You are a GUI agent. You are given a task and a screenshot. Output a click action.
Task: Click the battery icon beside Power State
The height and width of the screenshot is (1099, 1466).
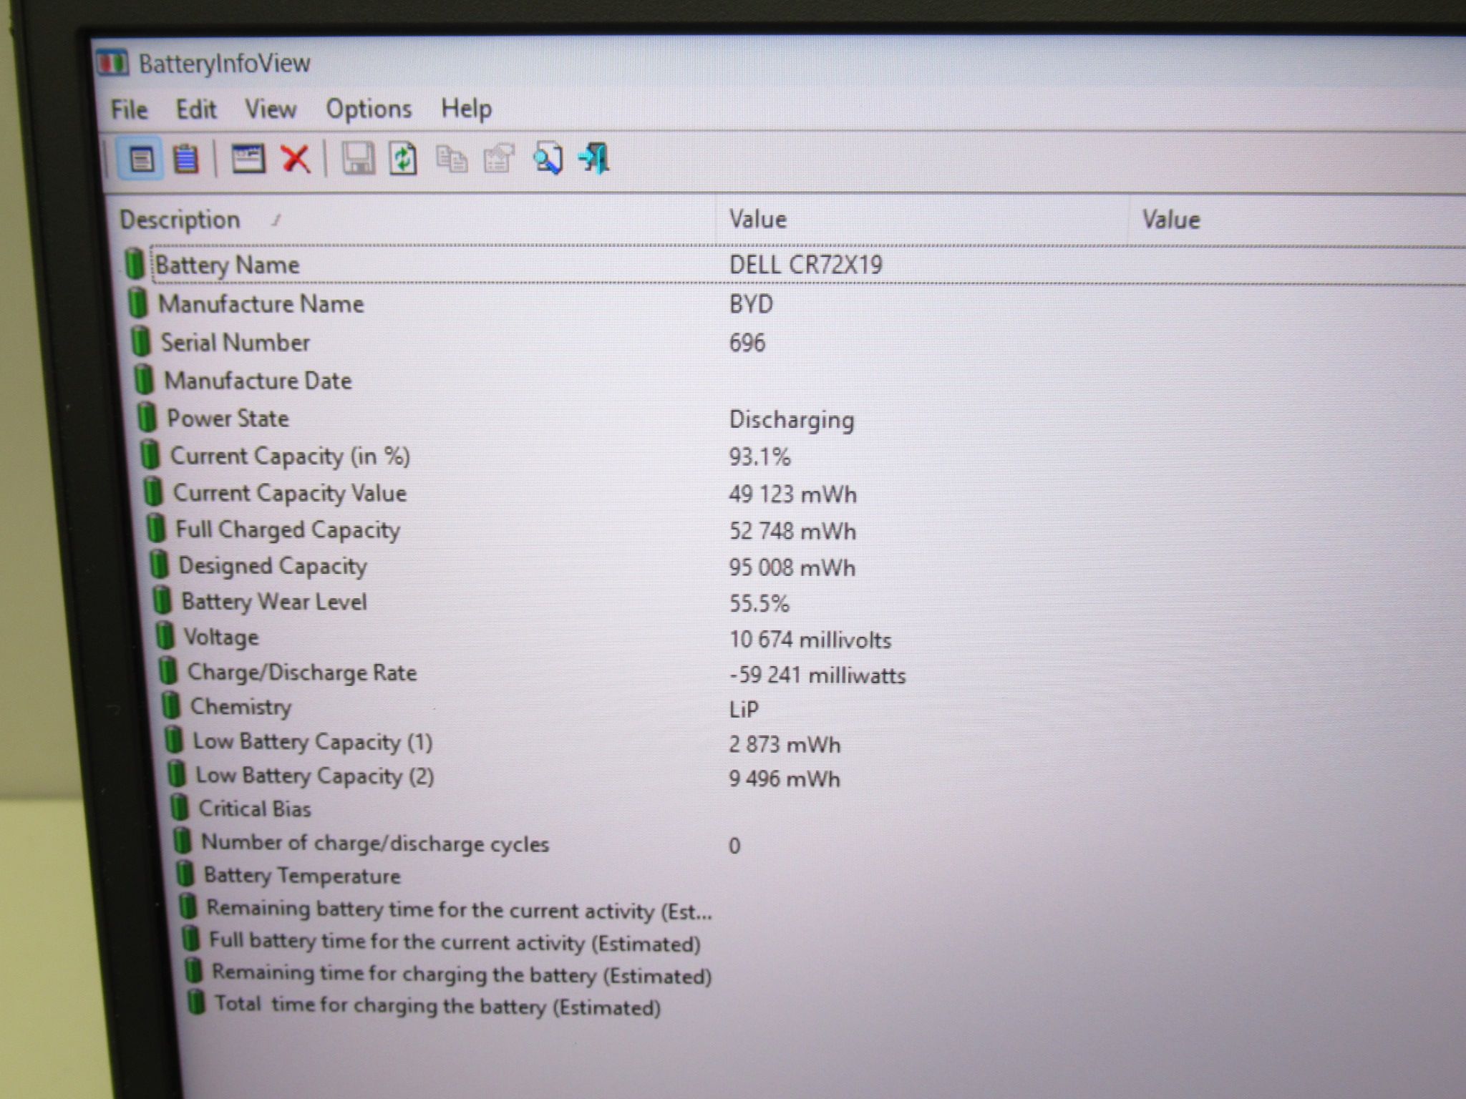point(146,417)
